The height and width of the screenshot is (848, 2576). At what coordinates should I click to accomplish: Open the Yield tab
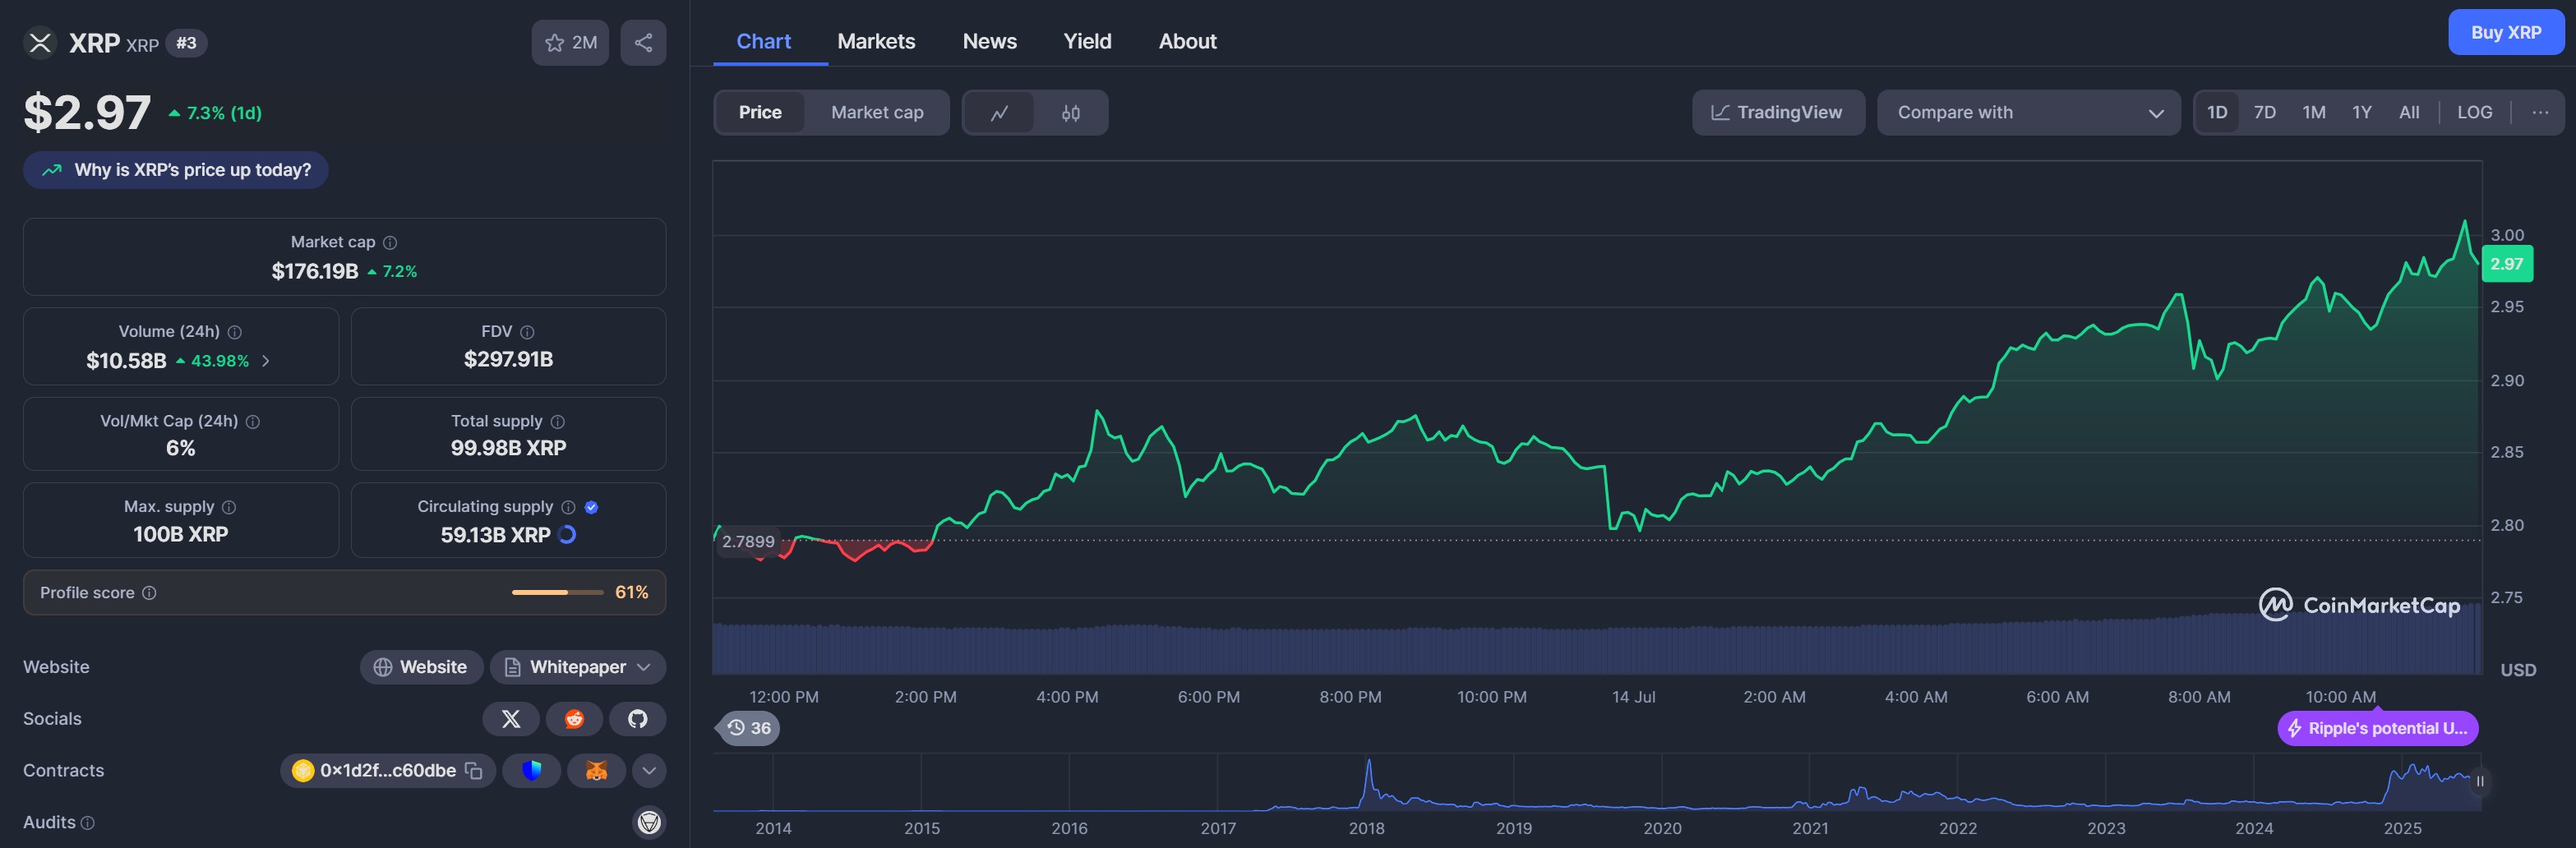[x=1087, y=41]
